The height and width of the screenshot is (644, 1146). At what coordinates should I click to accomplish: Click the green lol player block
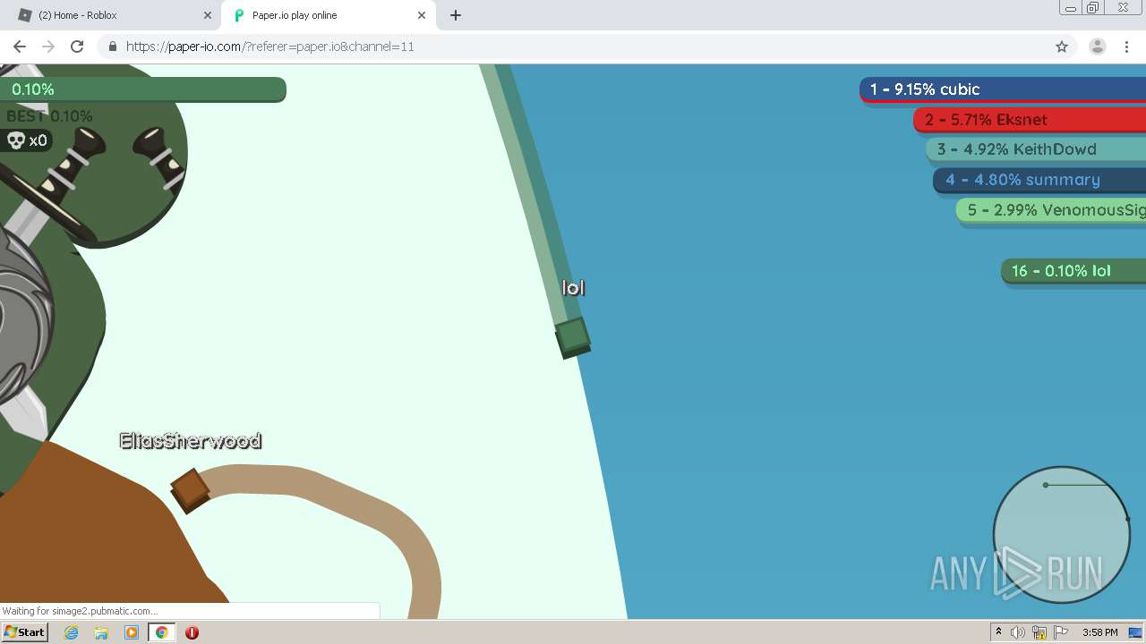[572, 337]
